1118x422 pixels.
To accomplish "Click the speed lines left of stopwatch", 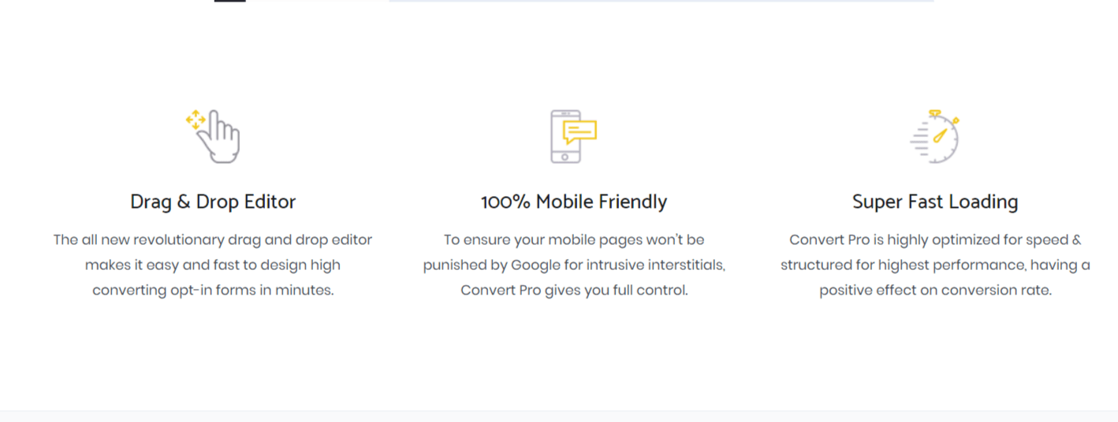I will (919, 140).
